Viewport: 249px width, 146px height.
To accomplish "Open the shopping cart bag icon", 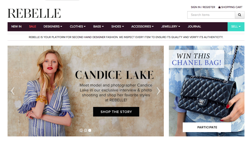I will [220, 7].
